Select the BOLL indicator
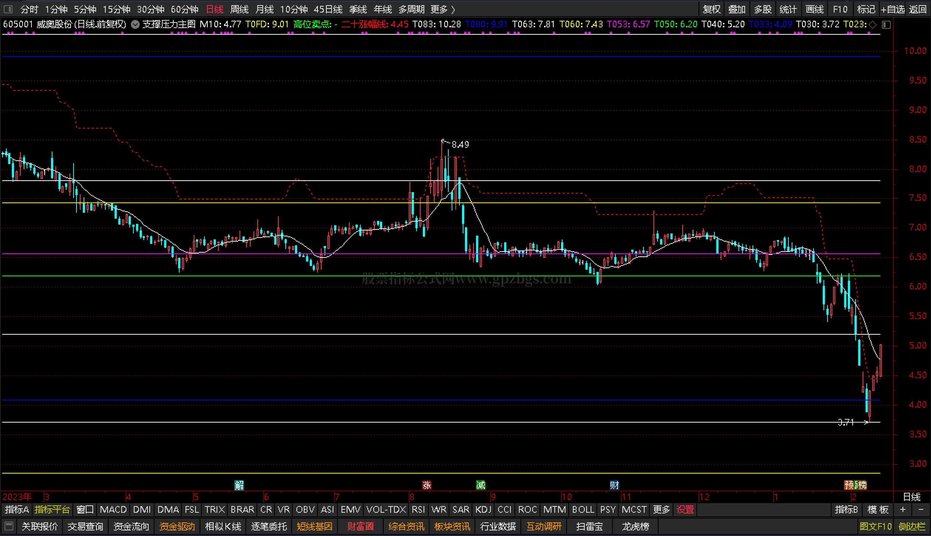The height and width of the screenshot is (536, 931). [x=583, y=509]
